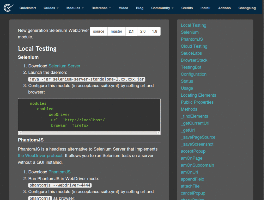267x200 pixels.
Task: Jump to Selenium in sidebar
Action: coord(190,32)
